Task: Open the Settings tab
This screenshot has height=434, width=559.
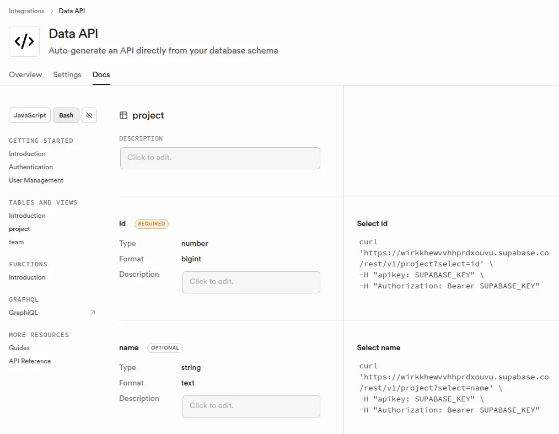Action: pyautogui.click(x=67, y=74)
